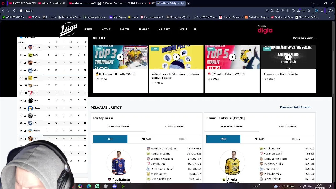Select the Kaikki filter in Pistepörssi
Image resolution: width=336 pixels, height=189 pixels.
point(110,139)
